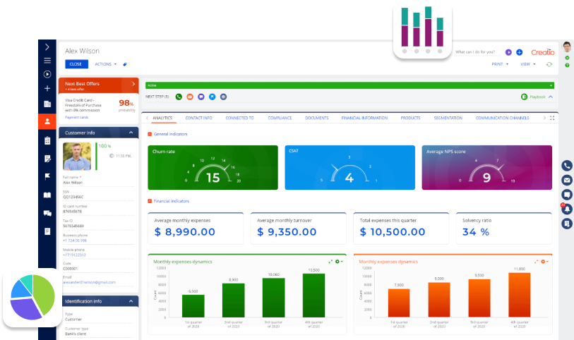Click the purple play button near command line
Screen dimensions: 574x340
pyautogui.click(x=508, y=52)
